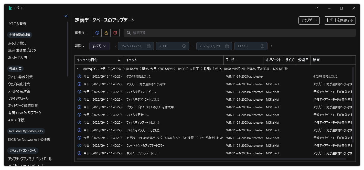
Task: Collapse the sidebar with the double-chevron
Action: (x=66, y=16)
